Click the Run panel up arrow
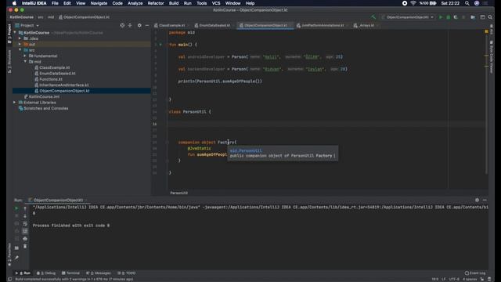Screen dimensions: 501x282 tap(25, 208)
